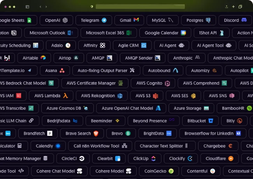The height and width of the screenshot is (179, 253).
Task: Open the Bitbucket integration chip
Action: [x=200, y=121]
